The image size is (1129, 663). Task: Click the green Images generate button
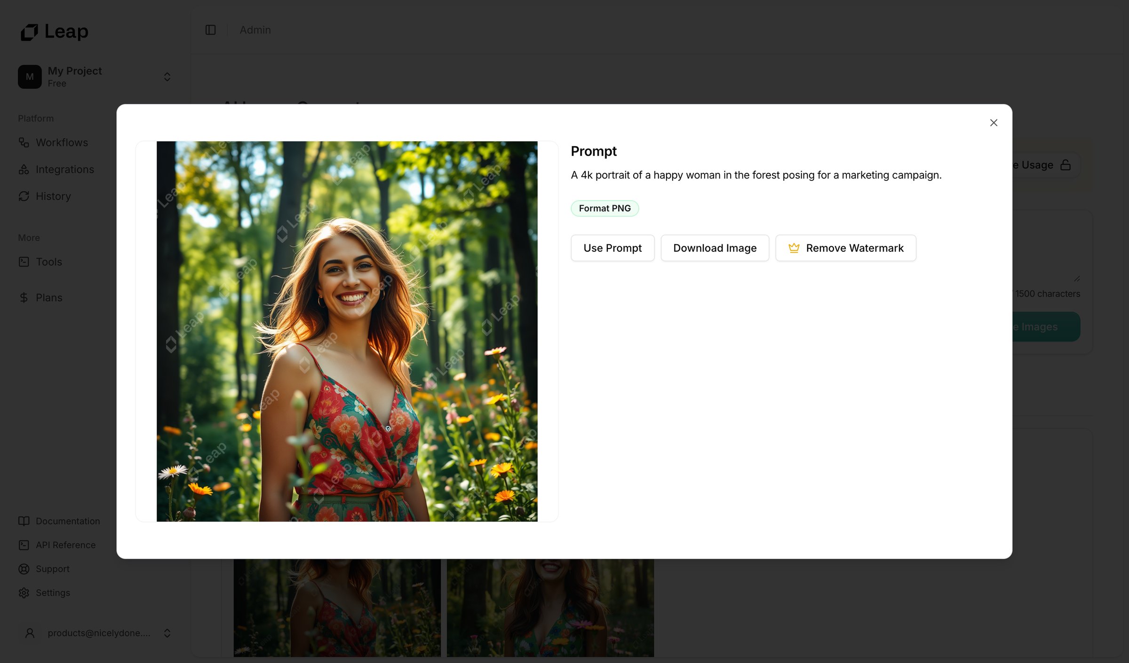1046,327
